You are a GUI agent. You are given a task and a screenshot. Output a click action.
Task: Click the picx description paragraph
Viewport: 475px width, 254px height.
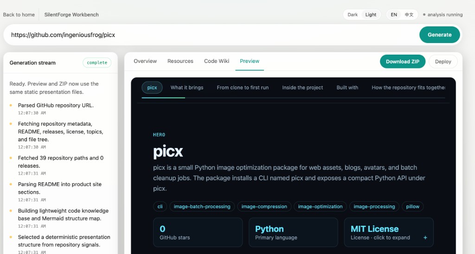(x=289, y=178)
